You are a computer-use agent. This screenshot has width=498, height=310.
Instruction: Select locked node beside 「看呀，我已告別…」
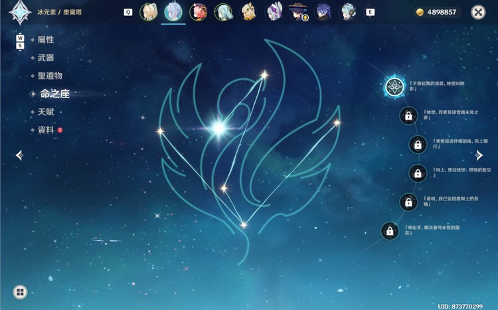click(x=408, y=202)
